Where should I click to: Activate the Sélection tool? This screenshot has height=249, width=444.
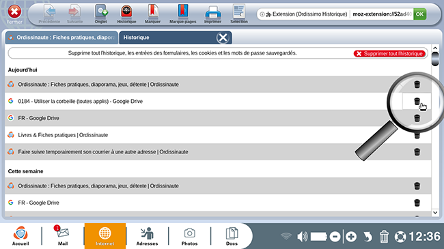click(x=239, y=14)
